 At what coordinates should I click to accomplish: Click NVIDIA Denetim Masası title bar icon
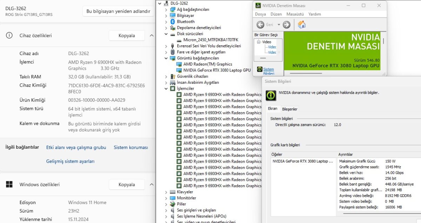tap(258, 6)
